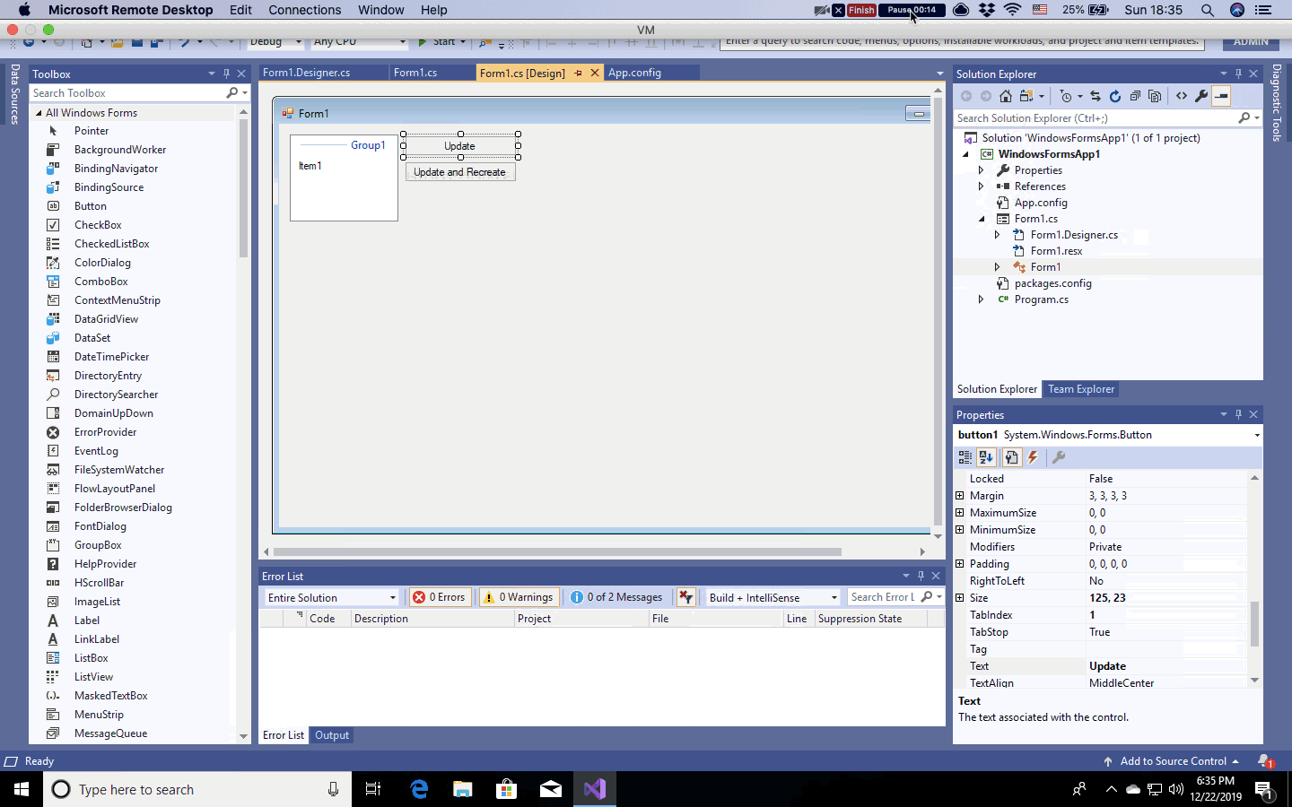The image size is (1292, 807).
Task: Expand the References node in Solution Explorer
Action: [x=981, y=186]
